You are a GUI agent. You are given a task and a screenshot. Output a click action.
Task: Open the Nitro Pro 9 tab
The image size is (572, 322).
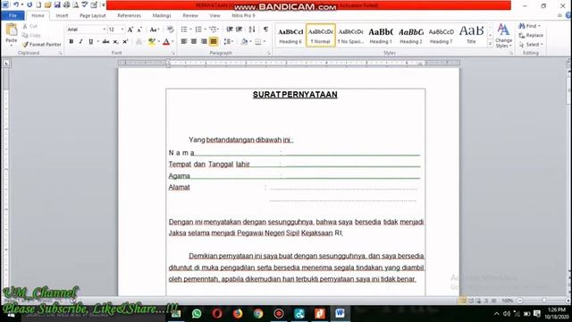coord(243,15)
